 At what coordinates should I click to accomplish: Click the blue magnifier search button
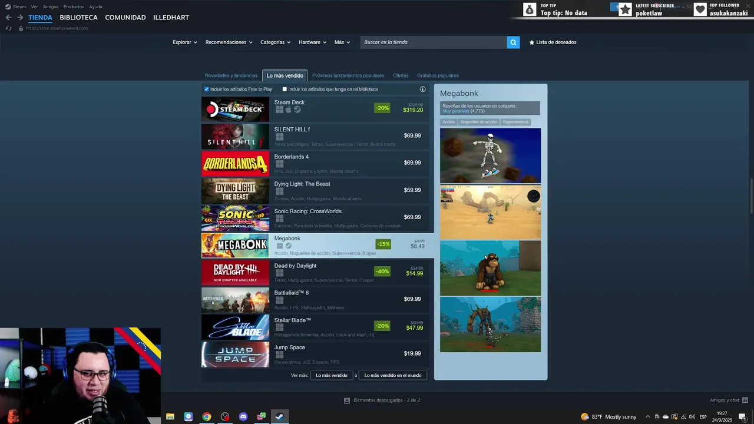pyautogui.click(x=513, y=42)
